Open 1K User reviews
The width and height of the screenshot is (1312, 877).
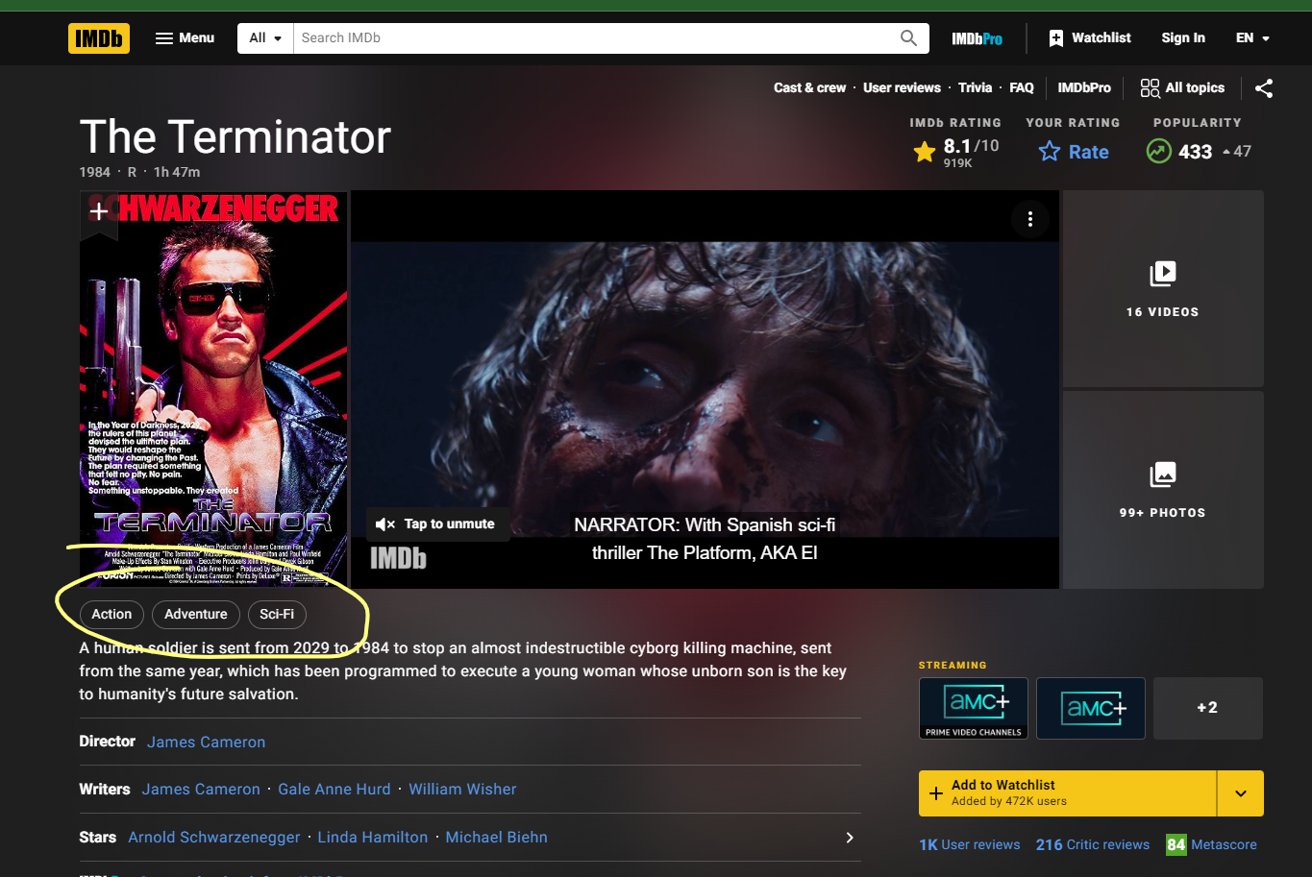[969, 844]
